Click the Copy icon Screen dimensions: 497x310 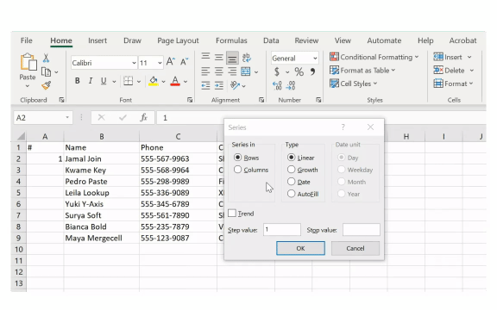pos(47,72)
